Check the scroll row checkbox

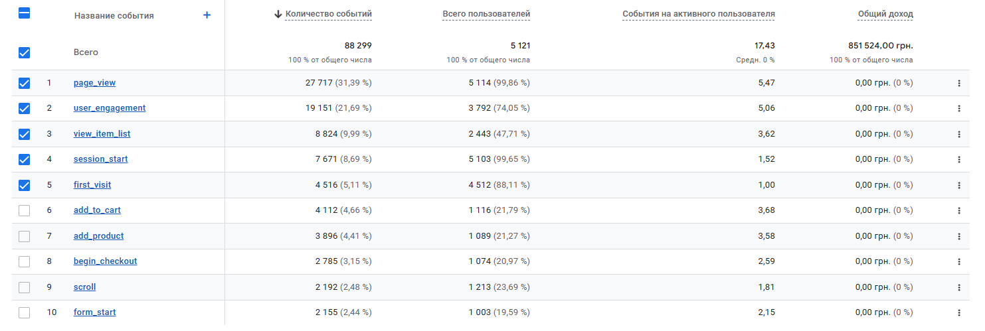click(25, 287)
